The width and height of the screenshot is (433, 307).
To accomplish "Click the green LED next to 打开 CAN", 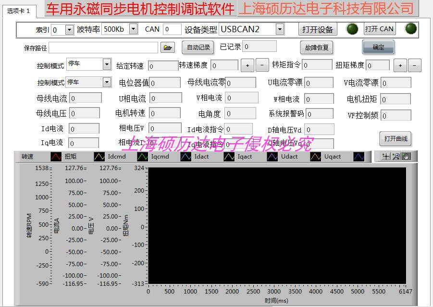I will [410, 28].
